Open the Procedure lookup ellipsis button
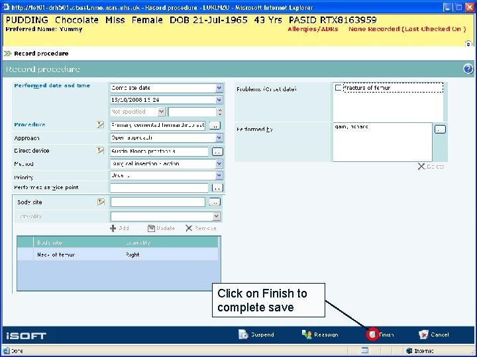Screen dimensions: 477x357 [215, 126]
